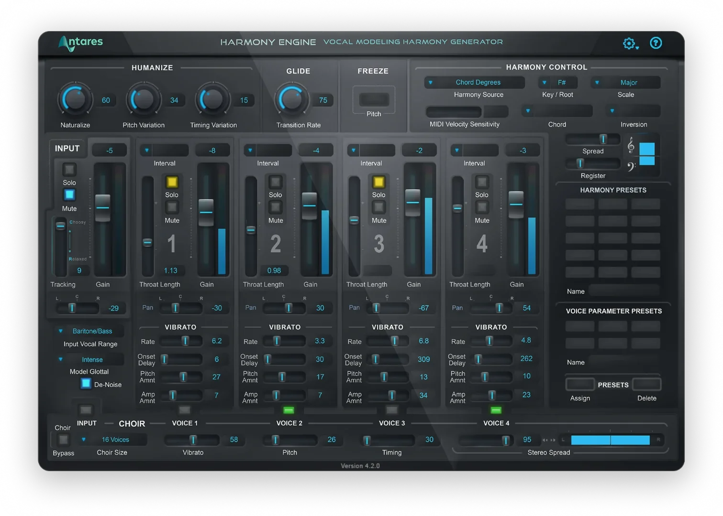Click the MIDI Velocity Sensitivity field
The width and height of the screenshot is (723, 516).
(467, 111)
